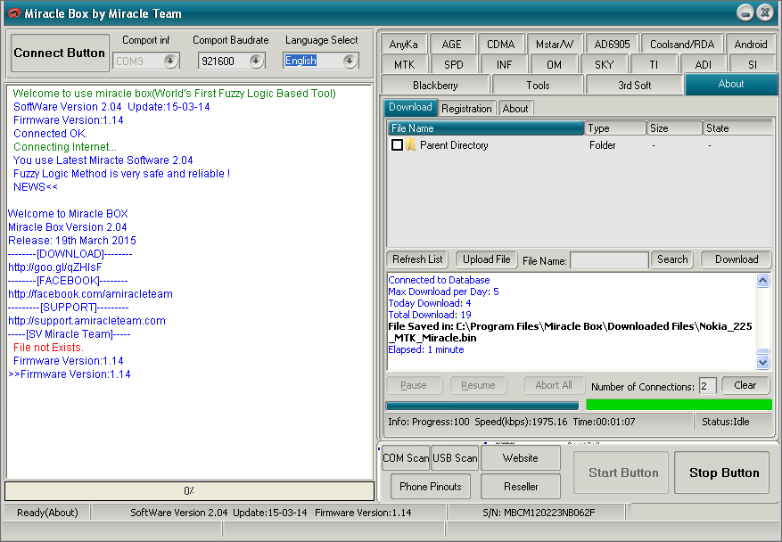Open the Comport inf dropdown
This screenshot has height=542, width=782.
coord(170,61)
